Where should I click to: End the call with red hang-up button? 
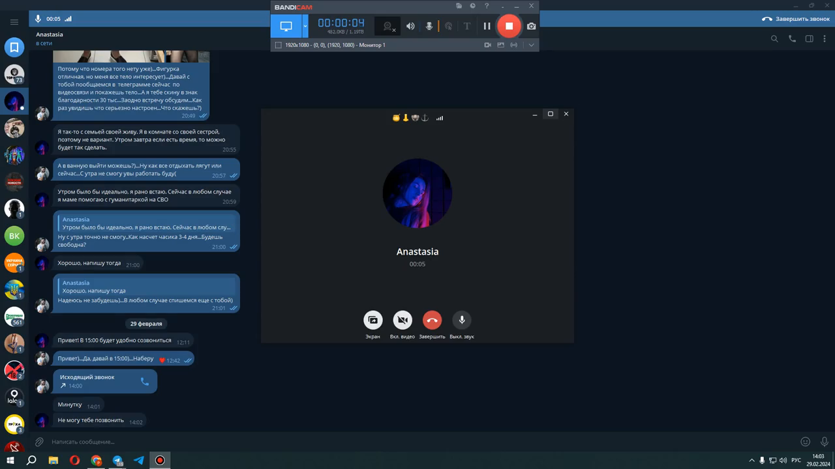click(432, 320)
